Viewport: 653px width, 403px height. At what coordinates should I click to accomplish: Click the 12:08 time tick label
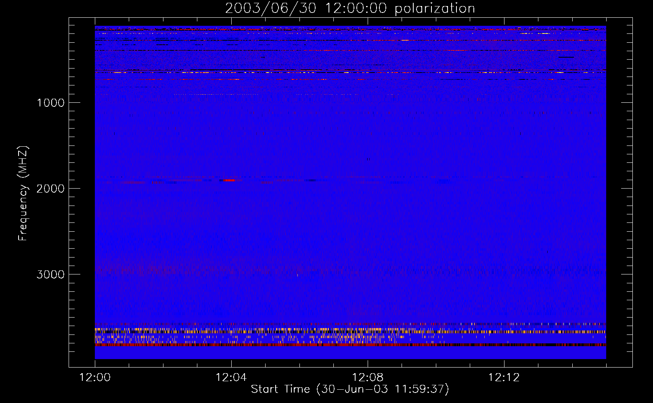tap(367, 378)
